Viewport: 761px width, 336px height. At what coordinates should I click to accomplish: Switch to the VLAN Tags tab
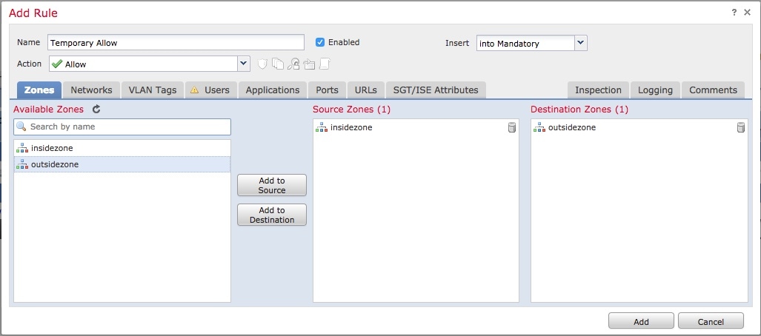point(153,90)
